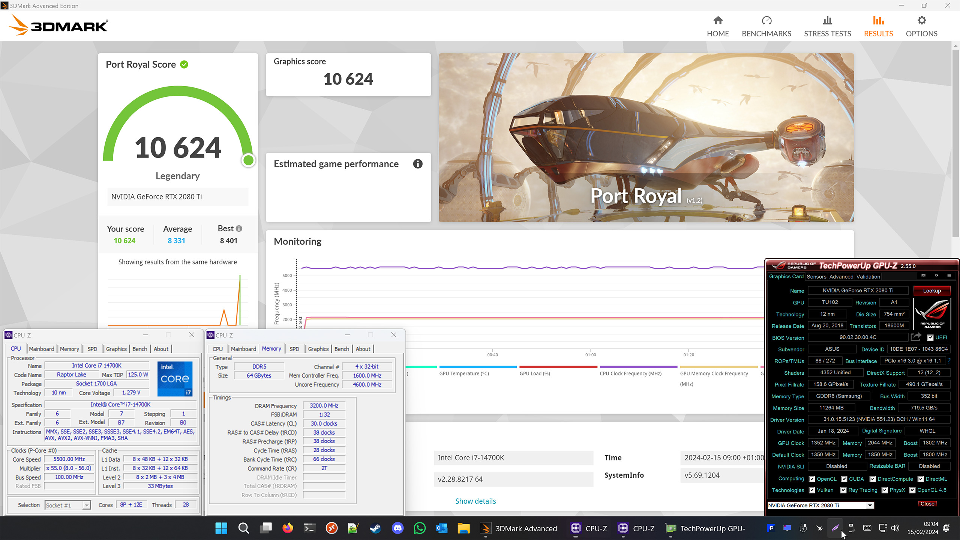Click the NVIDIA GeForce RTX 2080 Ti field

click(x=178, y=197)
